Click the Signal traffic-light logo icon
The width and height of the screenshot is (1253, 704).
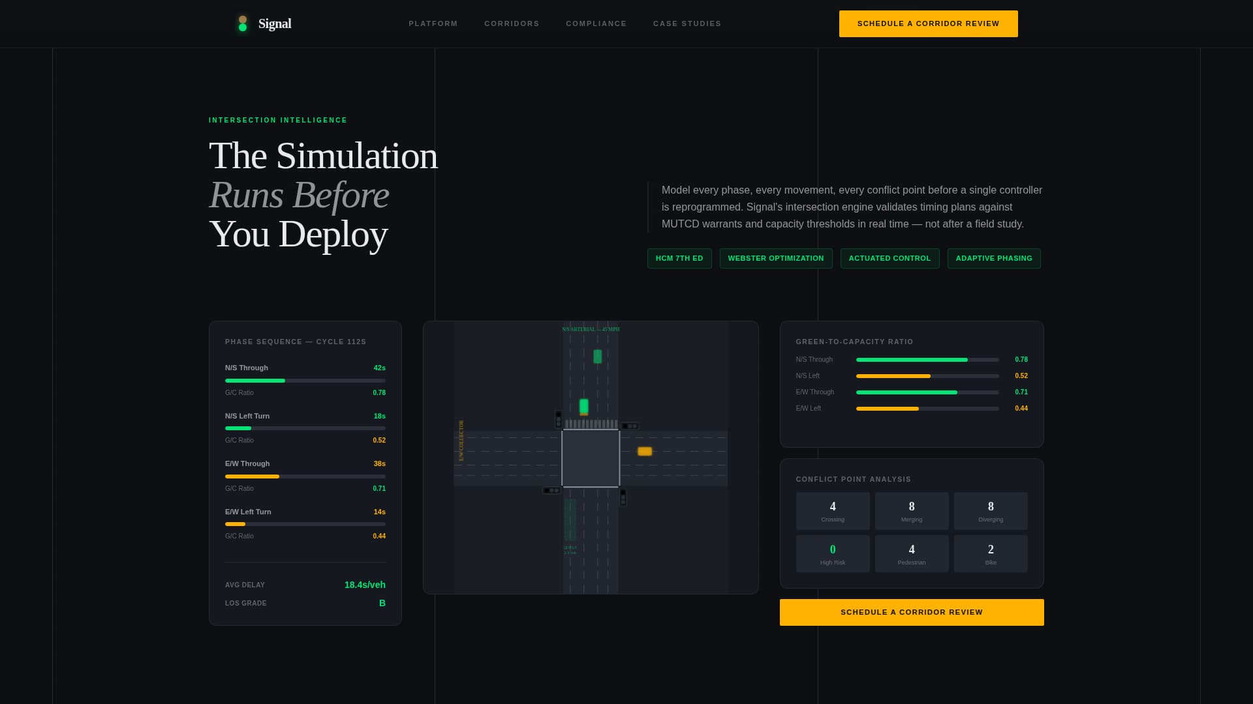pos(243,23)
